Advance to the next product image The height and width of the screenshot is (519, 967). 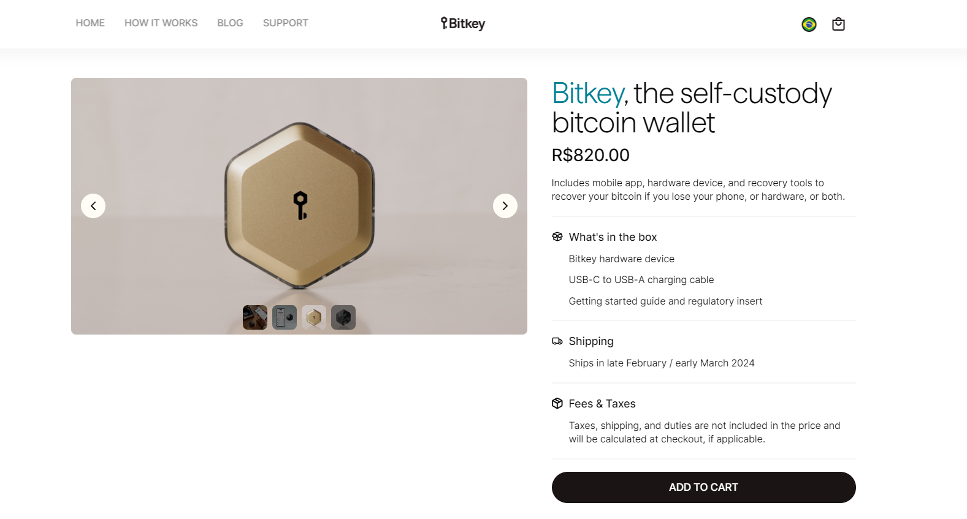pos(505,206)
